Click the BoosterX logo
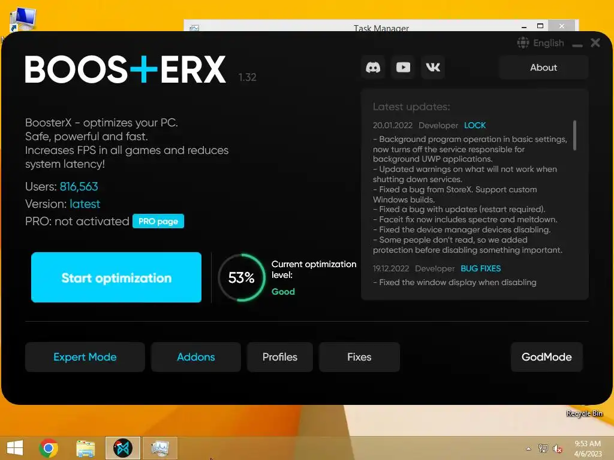The height and width of the screenshot is (460, 614). pos(125,69)
